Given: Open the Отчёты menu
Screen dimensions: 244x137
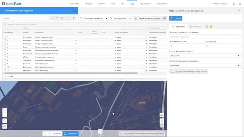Looking at the screenshot, I should click(x=101, y=3).
